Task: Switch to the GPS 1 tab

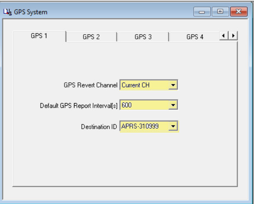Action: tap(39, 36)
